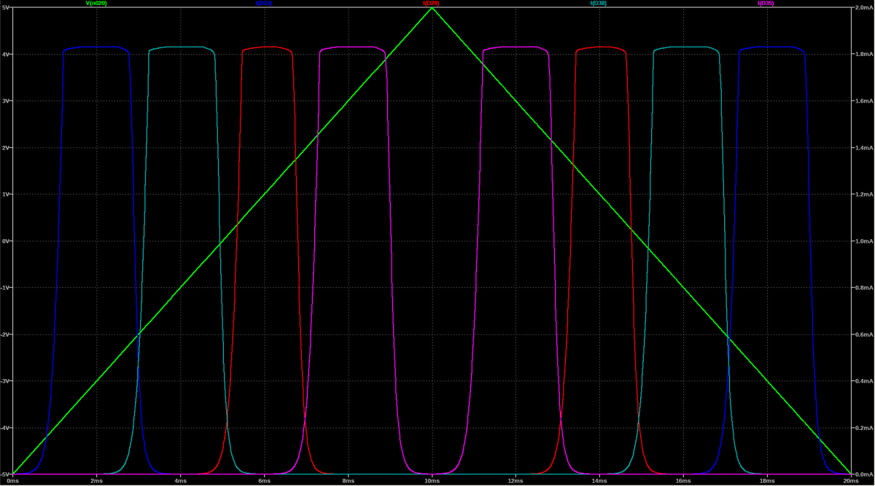Select the 3V voltage axis label
Screen dimensions: 875x486
[x=5, y=101]
